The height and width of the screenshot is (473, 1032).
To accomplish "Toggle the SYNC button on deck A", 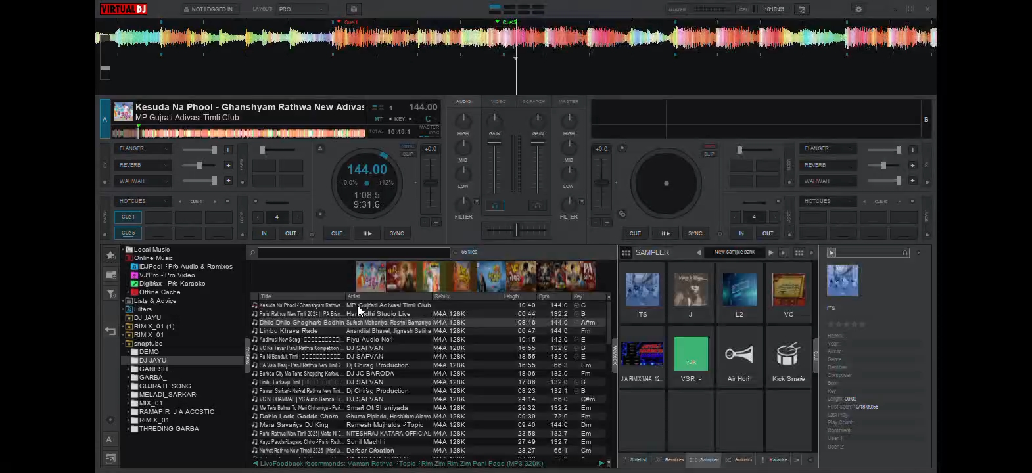I will [x=397, y=233].
